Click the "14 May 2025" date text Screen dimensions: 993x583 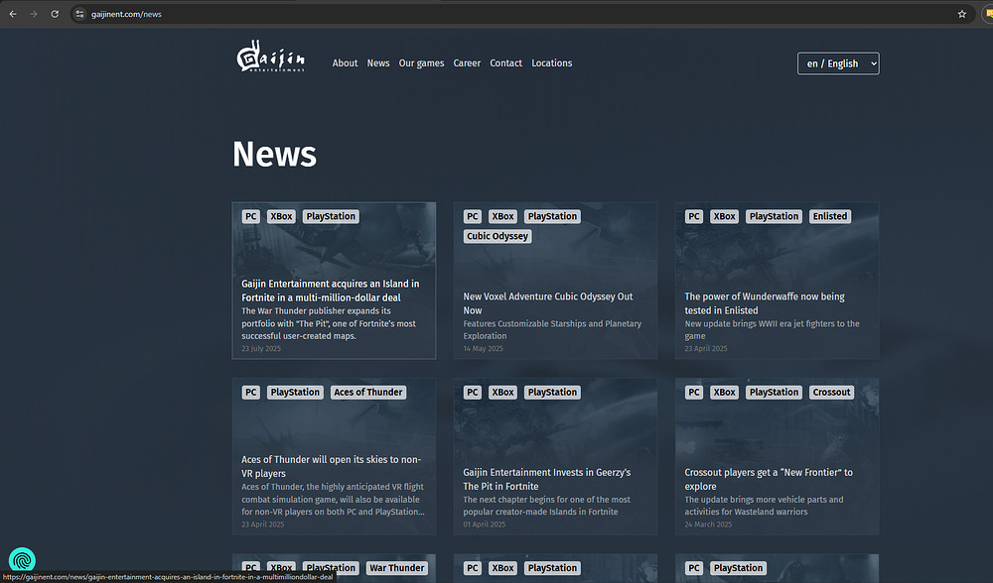coord(484,348)
